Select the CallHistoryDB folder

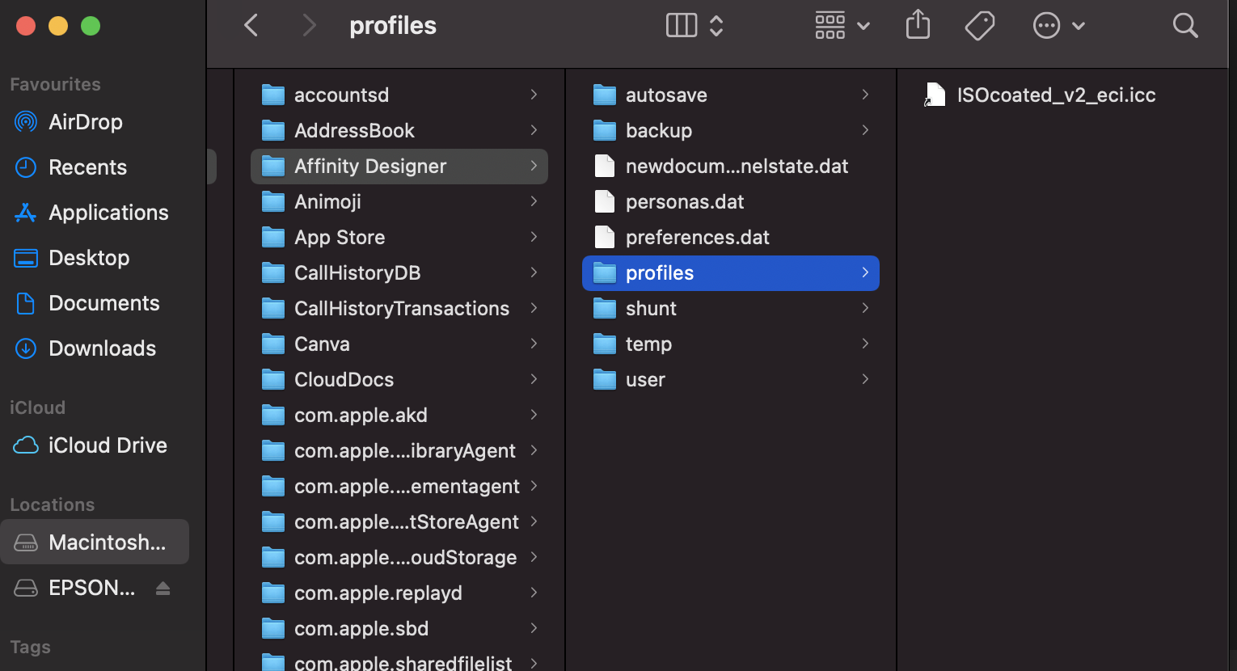pos(399,273)
